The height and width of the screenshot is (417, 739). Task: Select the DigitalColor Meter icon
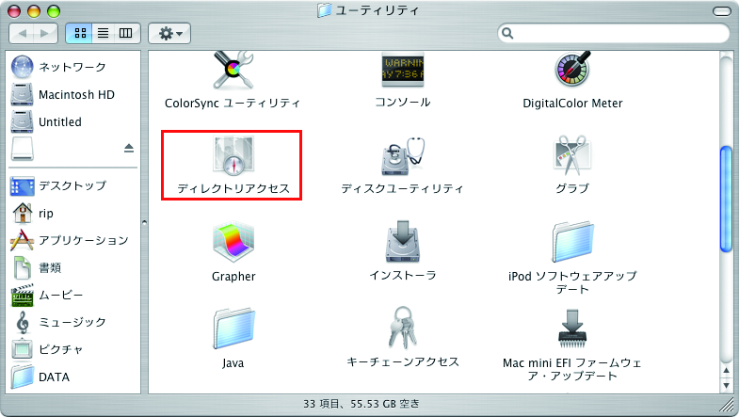click(572, 69)
